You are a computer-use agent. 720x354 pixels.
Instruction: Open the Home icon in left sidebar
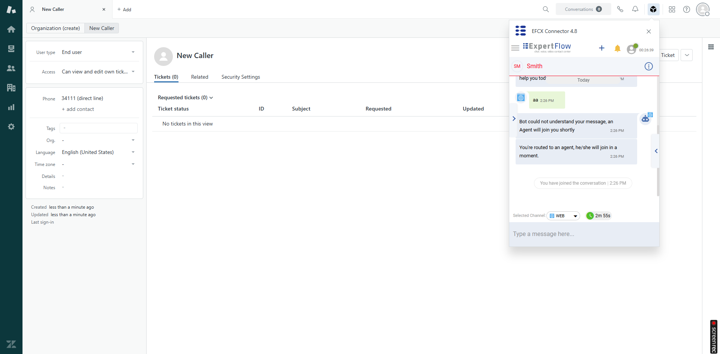coord(11,29)
